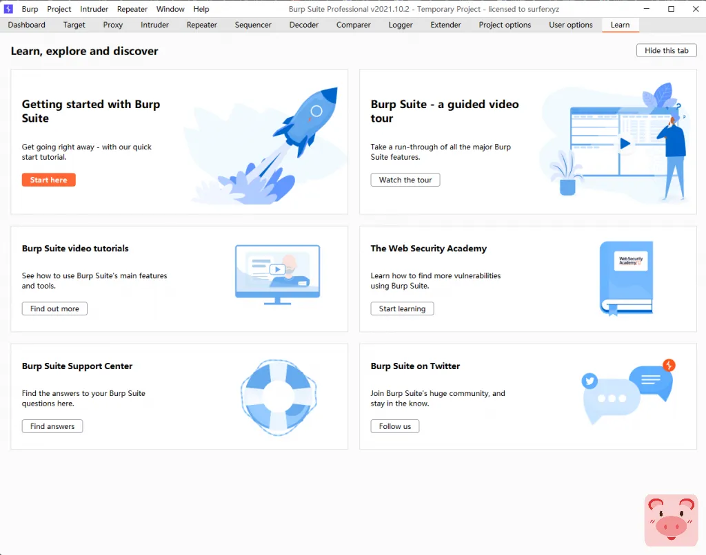Switch to the Target tab

[74, 25]
